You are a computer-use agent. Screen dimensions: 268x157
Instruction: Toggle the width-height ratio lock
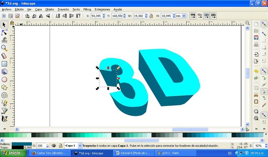pyautogui.click(x=151, y=16)
